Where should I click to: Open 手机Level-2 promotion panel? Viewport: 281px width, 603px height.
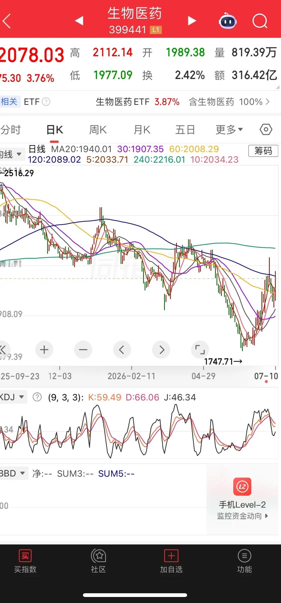[x=242, y=500]
